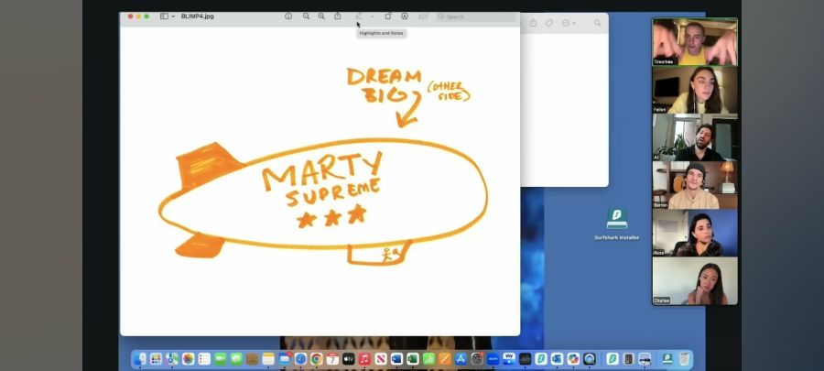Open the Share button in Preview toolbar
The image size is (824, 371).
click(337, 16)
